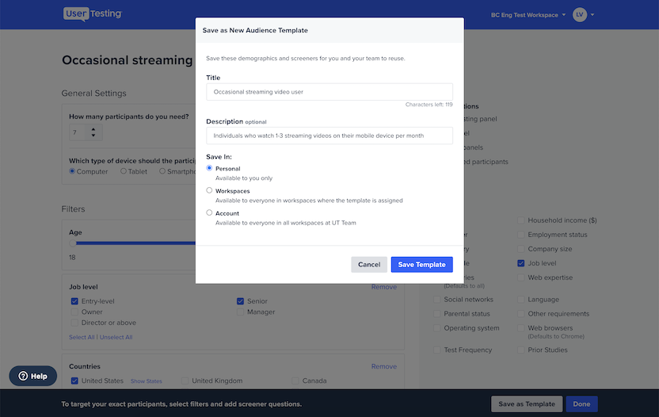Enable the Household income filter
The height and width of the screenshot is (417, 659).
(x=521, y=220)
